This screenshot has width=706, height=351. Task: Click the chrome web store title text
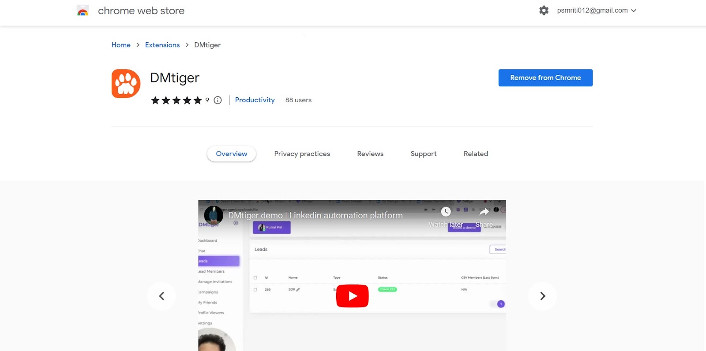(141, 11)
